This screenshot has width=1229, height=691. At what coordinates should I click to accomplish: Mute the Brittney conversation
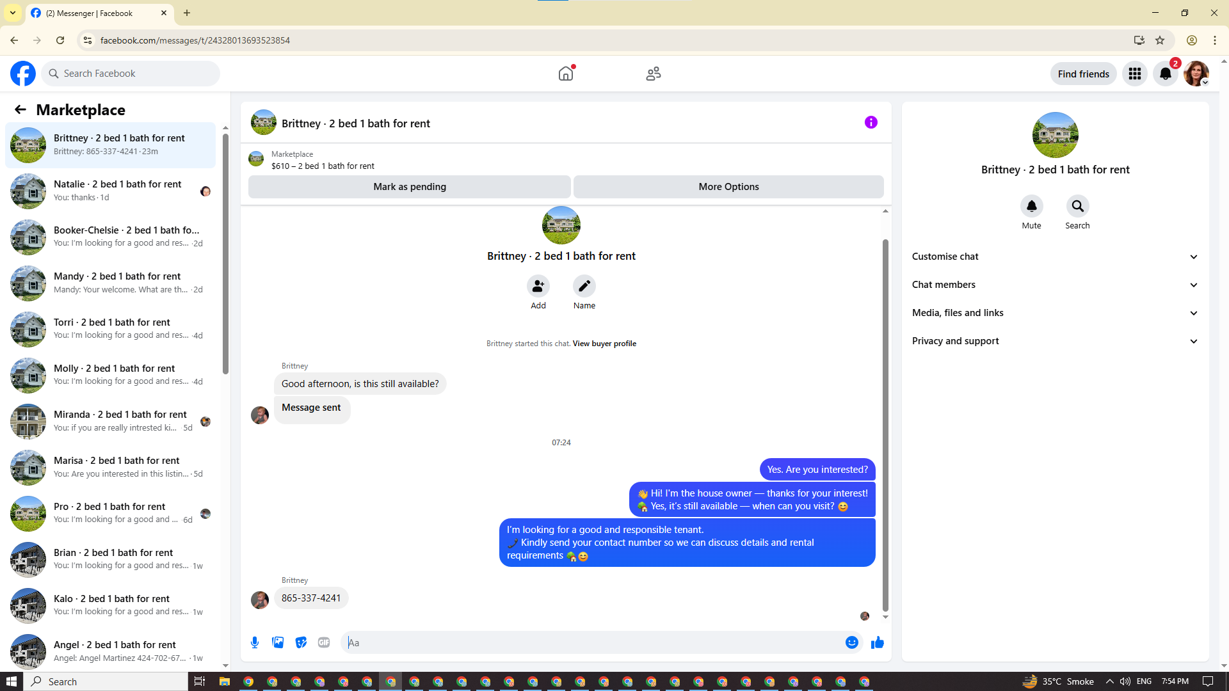(x=1032, y=206)
